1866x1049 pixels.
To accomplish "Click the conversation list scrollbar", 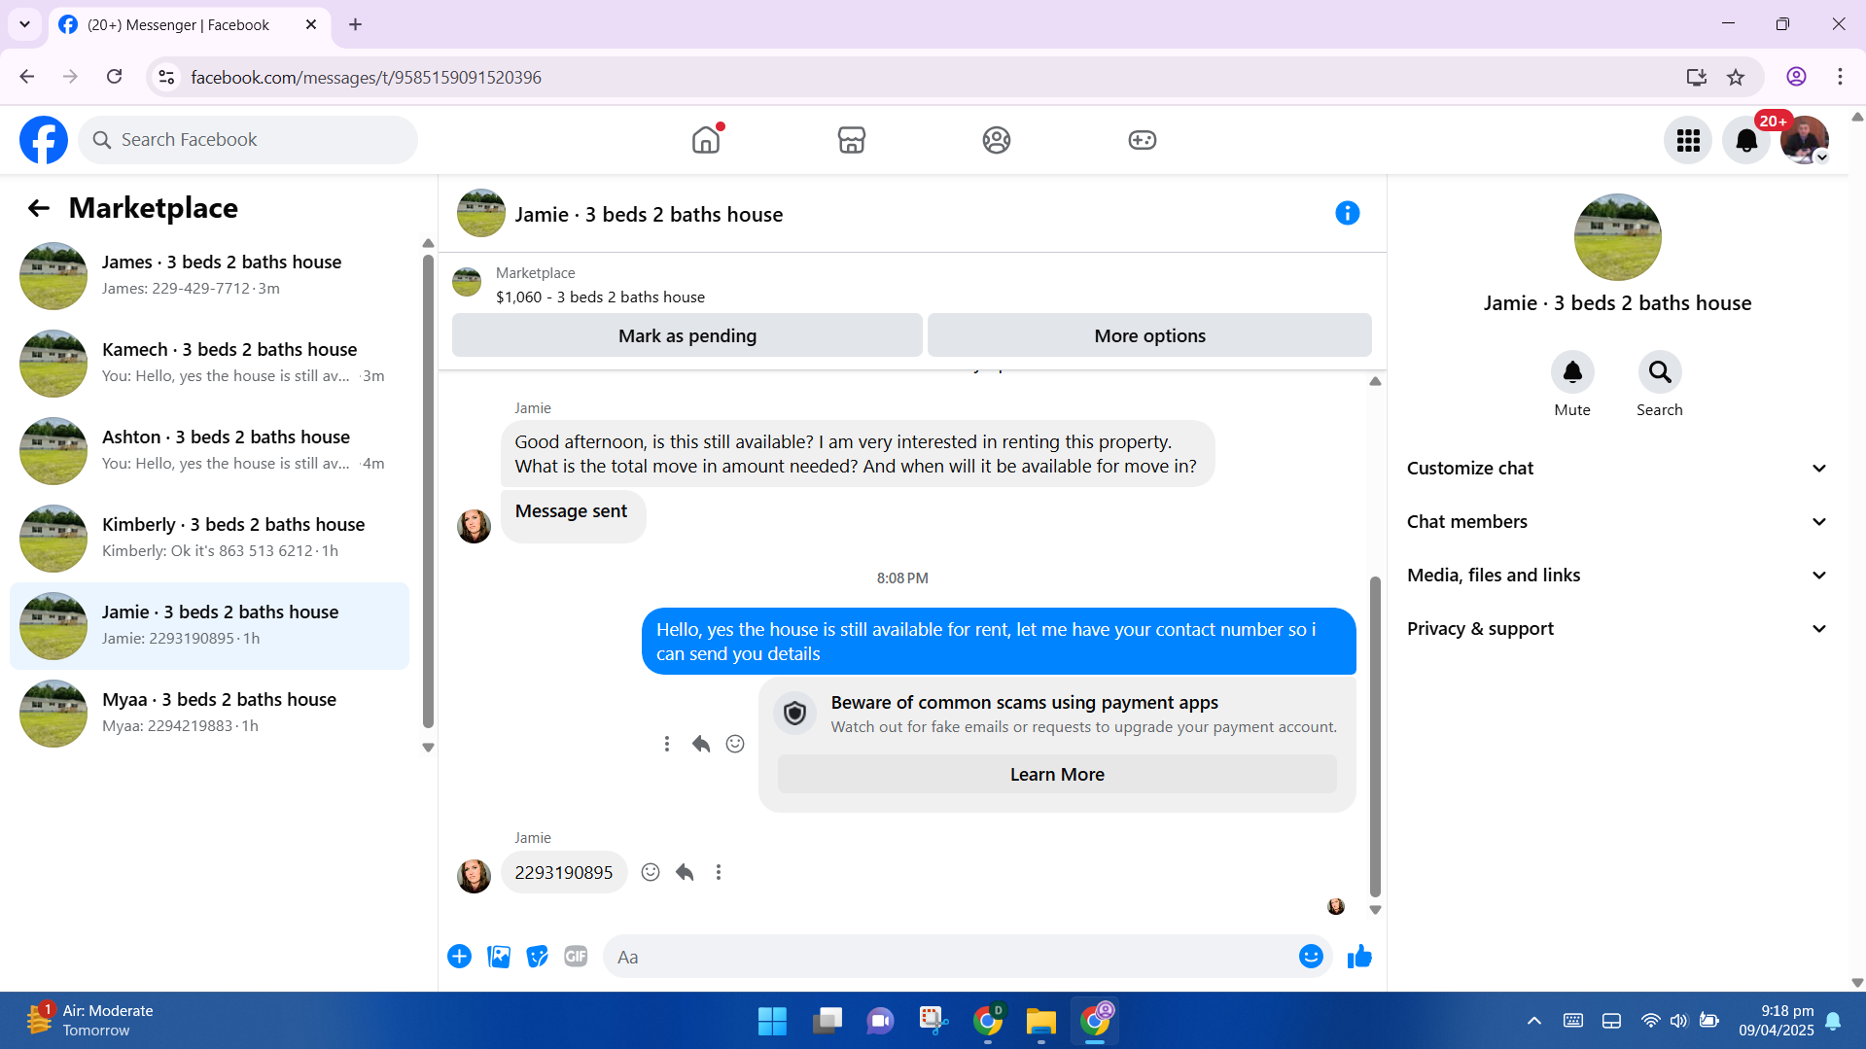I will pos(428,490).
